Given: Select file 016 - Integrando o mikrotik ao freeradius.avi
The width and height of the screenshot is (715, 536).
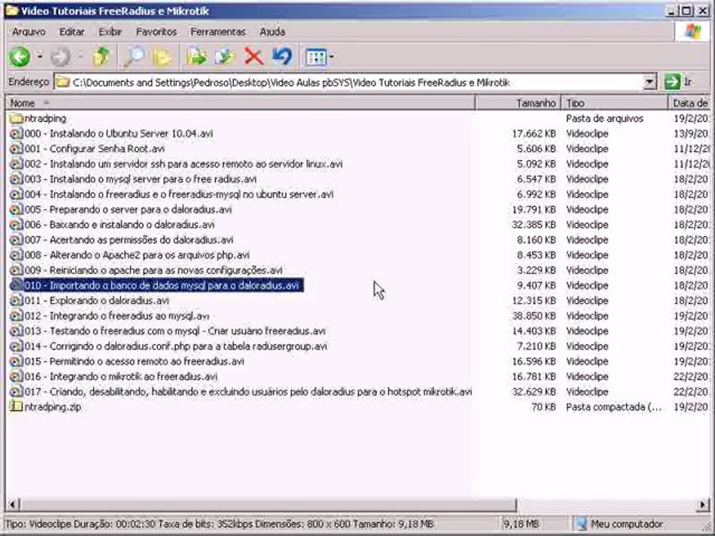Looking at the screenshot, I should 121,377.
